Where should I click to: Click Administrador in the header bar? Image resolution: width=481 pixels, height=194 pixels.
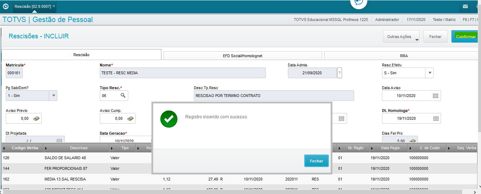(387, 20)
